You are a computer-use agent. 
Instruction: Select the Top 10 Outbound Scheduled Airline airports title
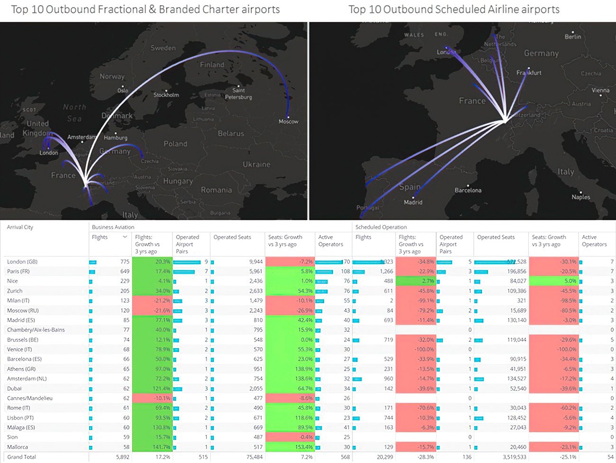[x=454, y=9]
